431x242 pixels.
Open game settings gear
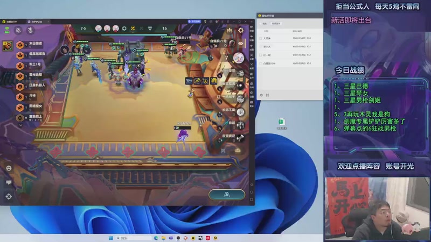coord(240,30)
